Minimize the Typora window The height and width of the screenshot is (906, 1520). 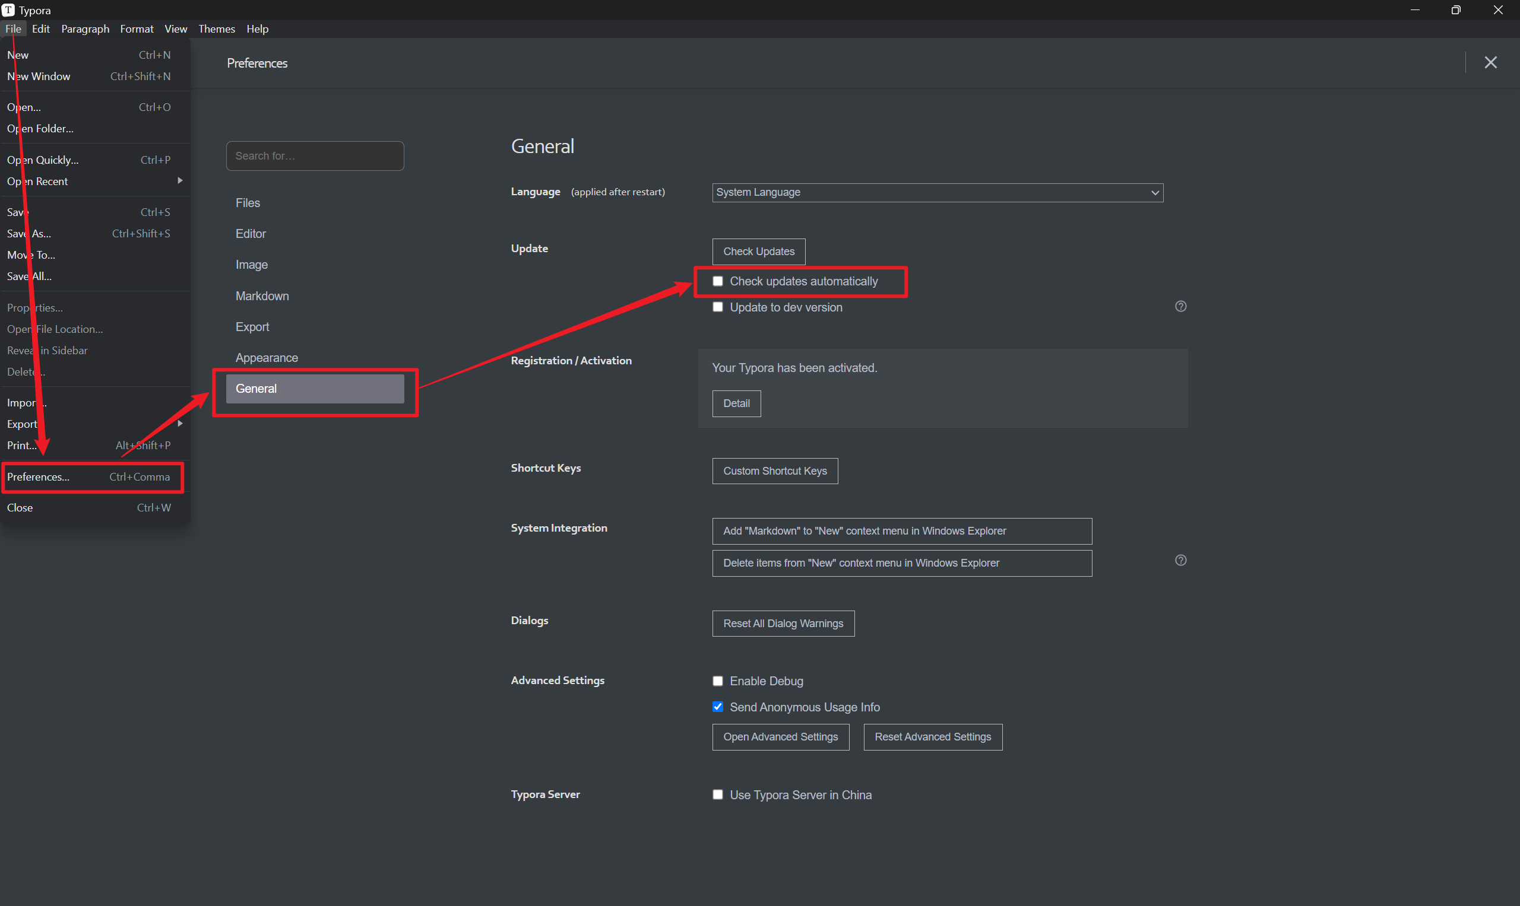point(1414,9)
